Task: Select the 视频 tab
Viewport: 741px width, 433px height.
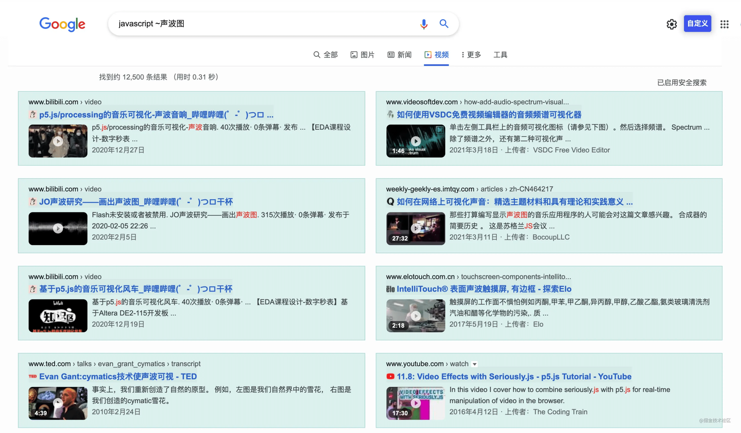Action: point(436,55)
